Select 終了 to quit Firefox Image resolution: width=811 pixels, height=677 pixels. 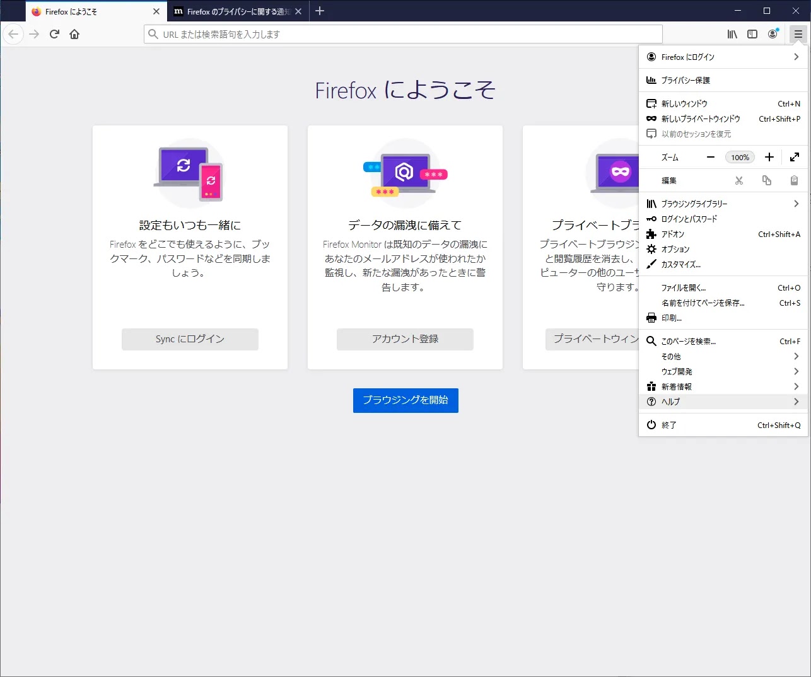click(723, 425)
